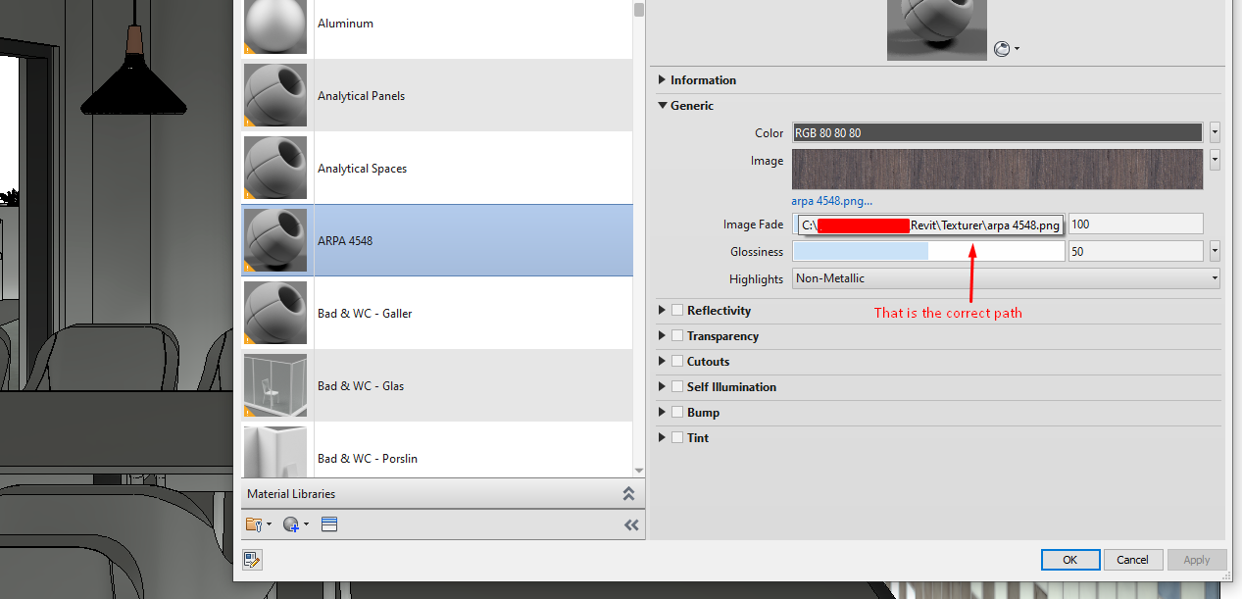Adjust the Glossiness slider bar

tap(928, 252)
